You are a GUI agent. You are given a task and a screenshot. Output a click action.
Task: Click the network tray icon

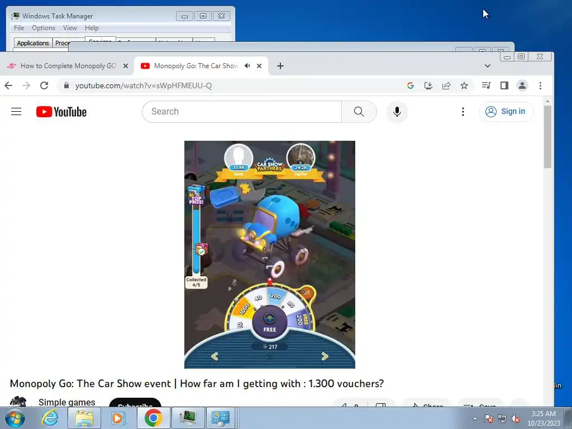point(502,418)
